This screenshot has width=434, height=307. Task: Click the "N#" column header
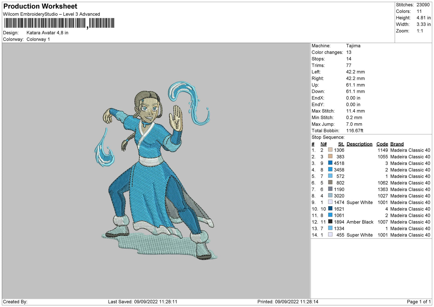(323, 144)
